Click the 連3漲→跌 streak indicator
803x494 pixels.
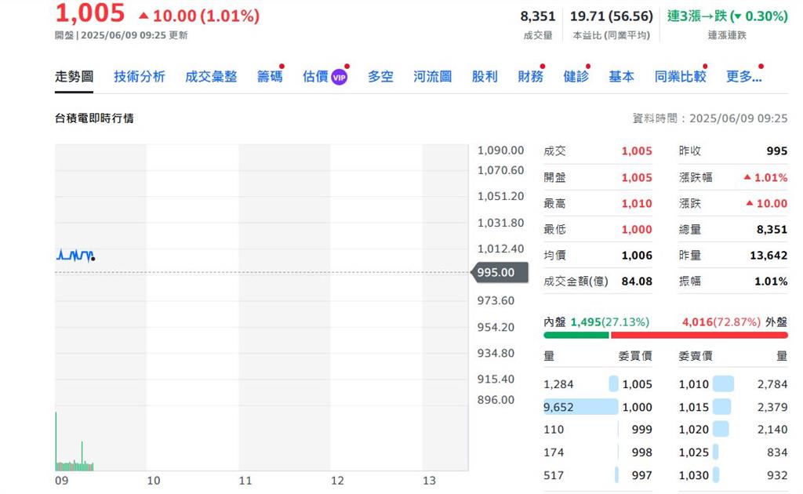pyautogui.click(x=727, y=16)
